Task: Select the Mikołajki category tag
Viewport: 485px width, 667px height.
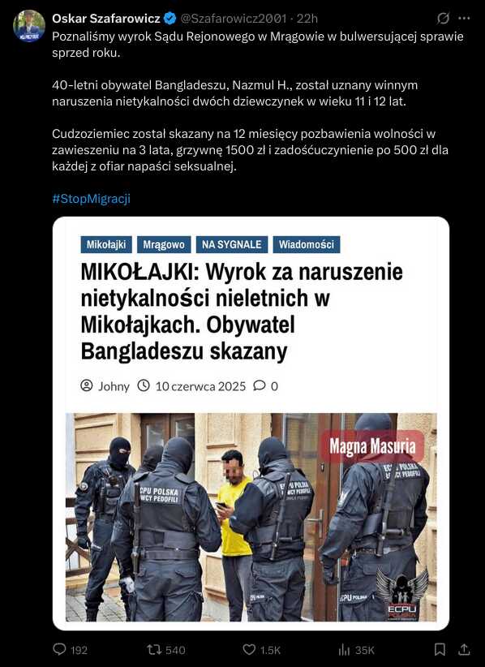Action: coord(106,244)
